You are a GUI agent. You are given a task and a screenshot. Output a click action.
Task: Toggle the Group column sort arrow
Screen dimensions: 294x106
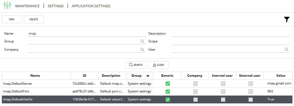coord(148,76)
